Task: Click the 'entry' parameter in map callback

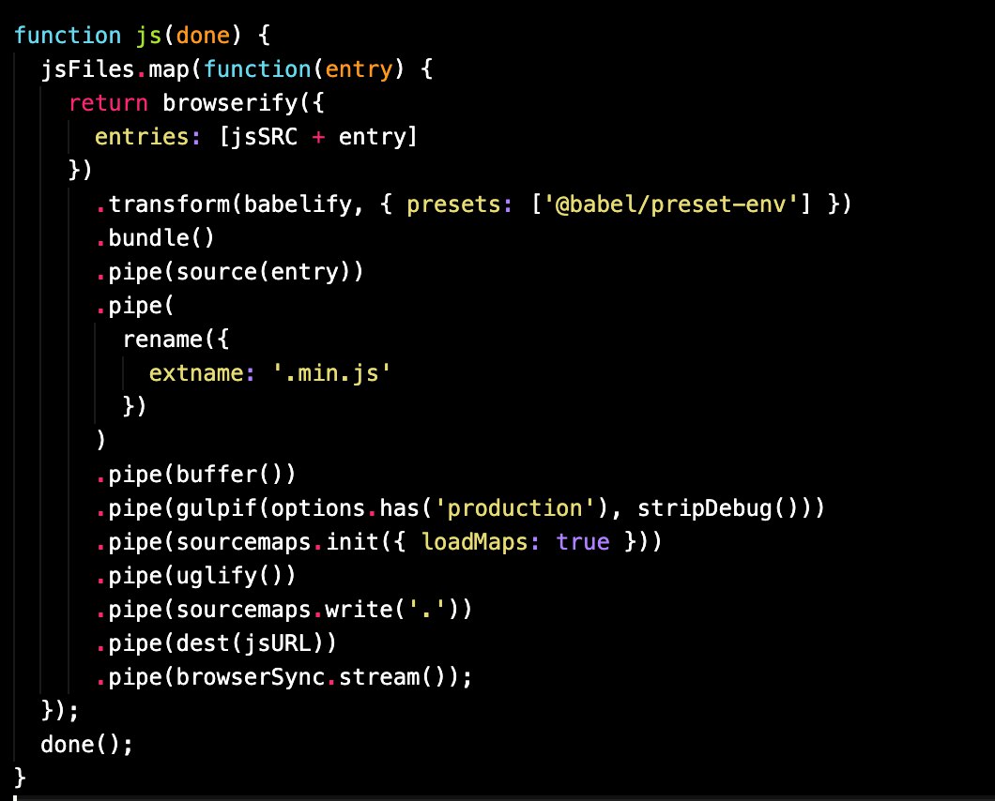Action: (x=360, y=69)
